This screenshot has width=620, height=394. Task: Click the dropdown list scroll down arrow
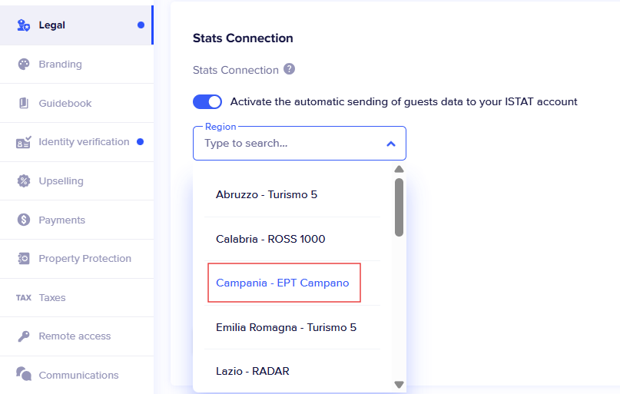(x=399, y=384)
